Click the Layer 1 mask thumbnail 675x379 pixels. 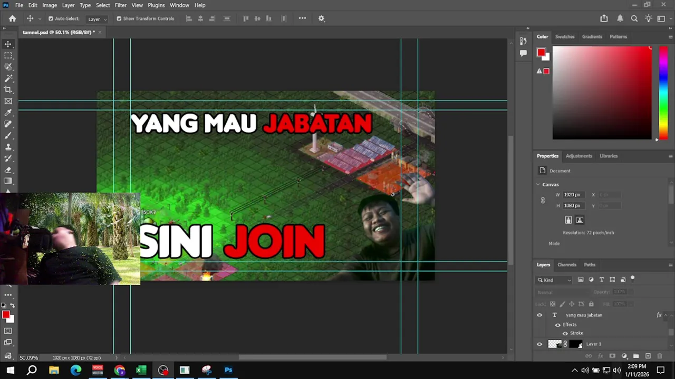tap(576, 344)
